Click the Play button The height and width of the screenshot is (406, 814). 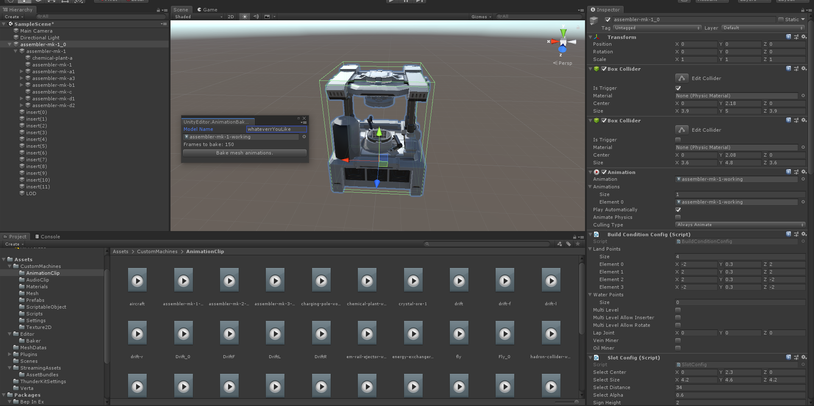click(x=392, y=1)
